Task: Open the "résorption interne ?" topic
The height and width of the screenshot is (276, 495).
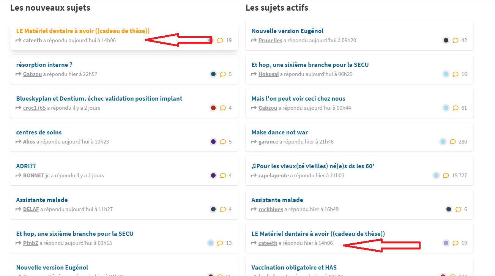Action: pos(44,65)
